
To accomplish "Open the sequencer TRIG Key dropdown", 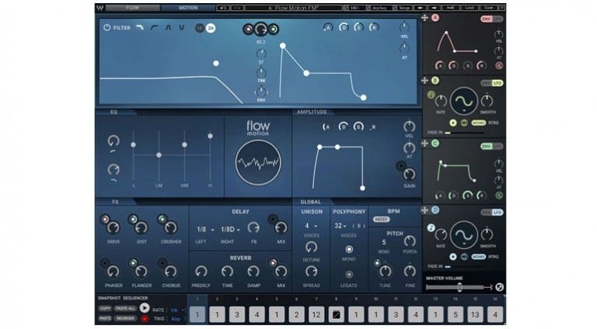I will coord(176,319).
